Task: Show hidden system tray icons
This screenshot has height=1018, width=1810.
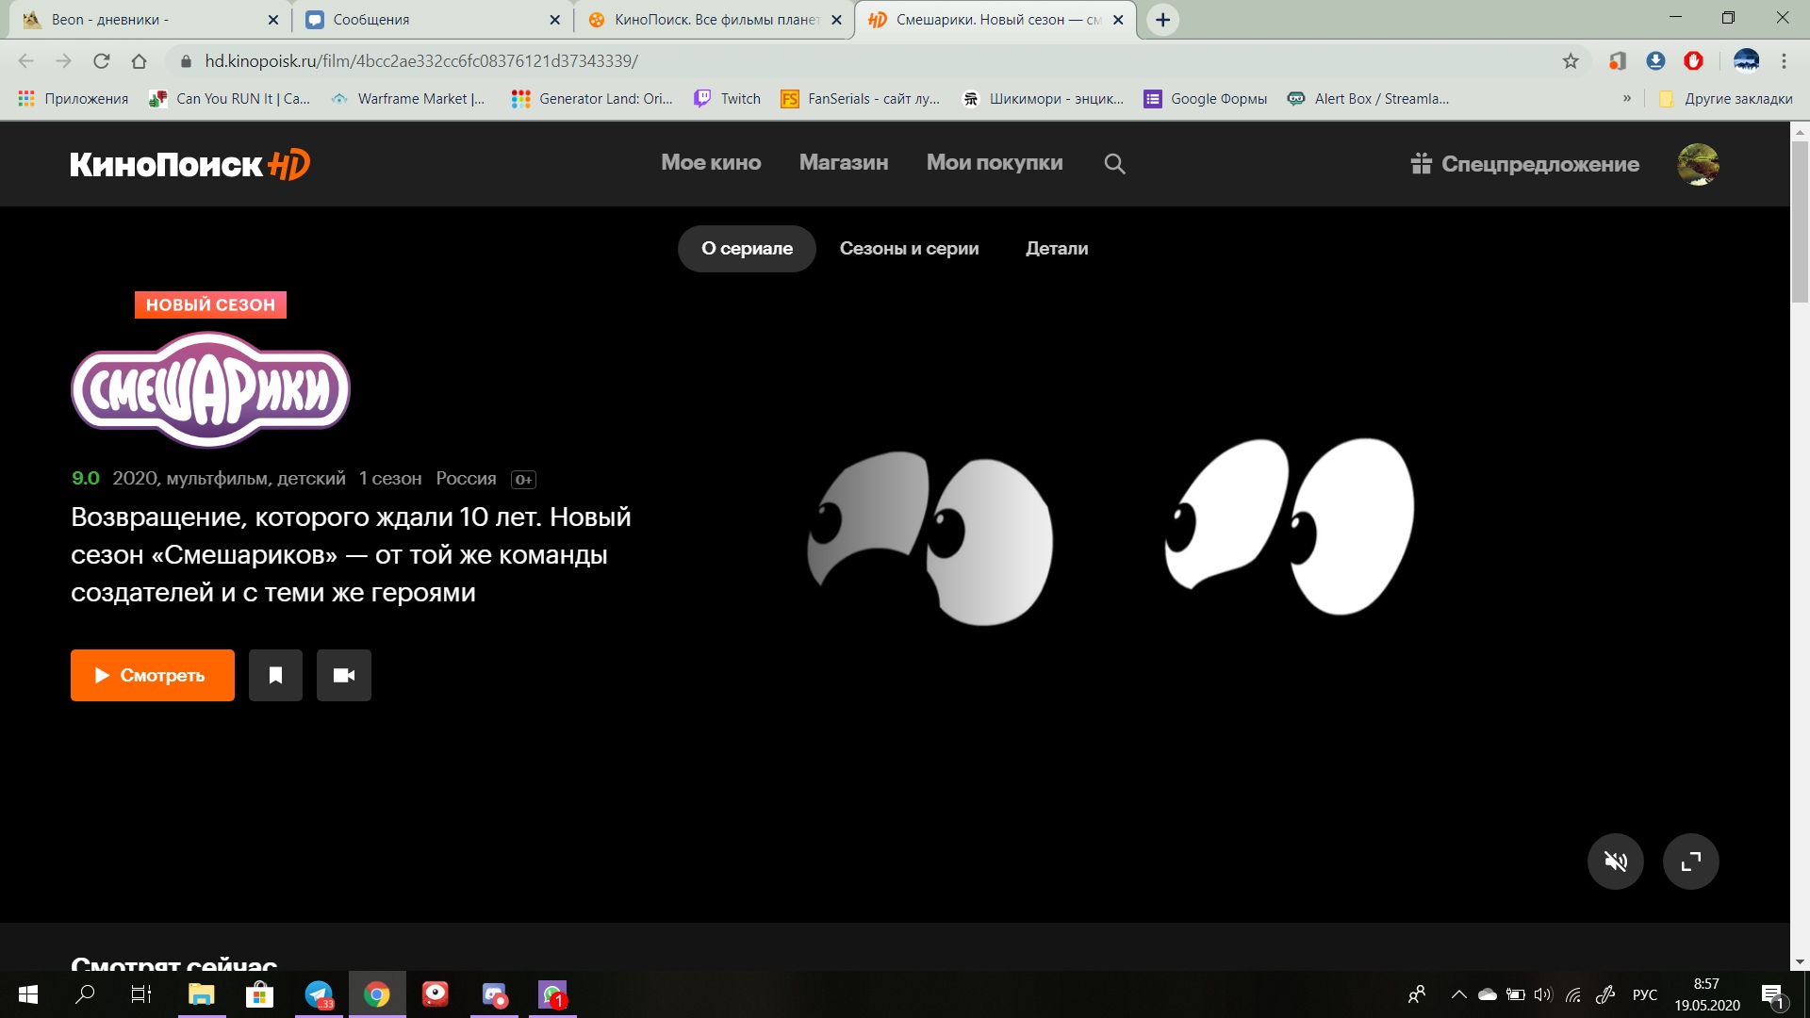Action: point(1458,994)
